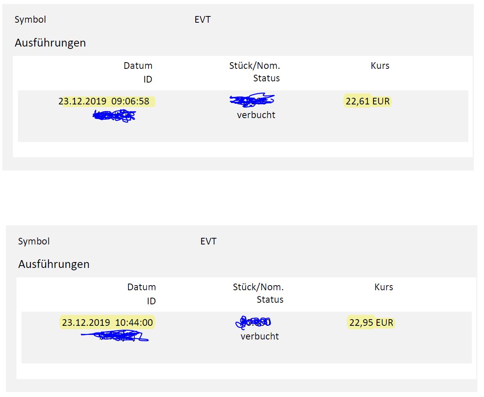Click the ID header in lower table

coord(151,301)
